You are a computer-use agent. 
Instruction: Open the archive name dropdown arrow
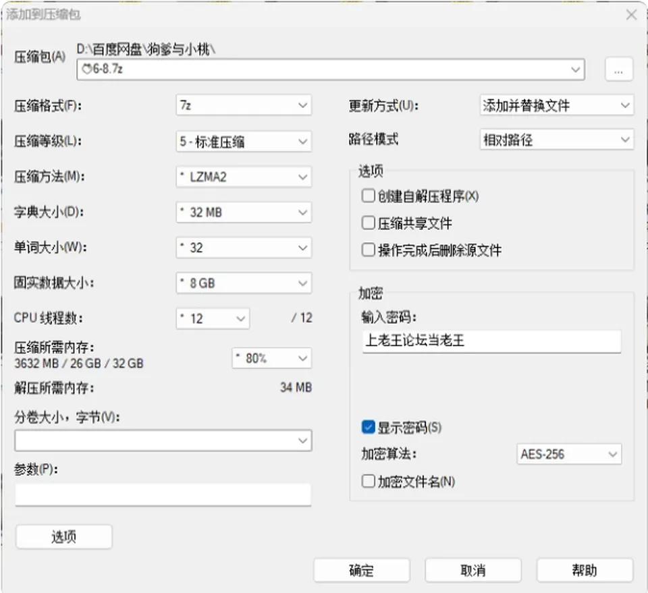pos(575,69)
